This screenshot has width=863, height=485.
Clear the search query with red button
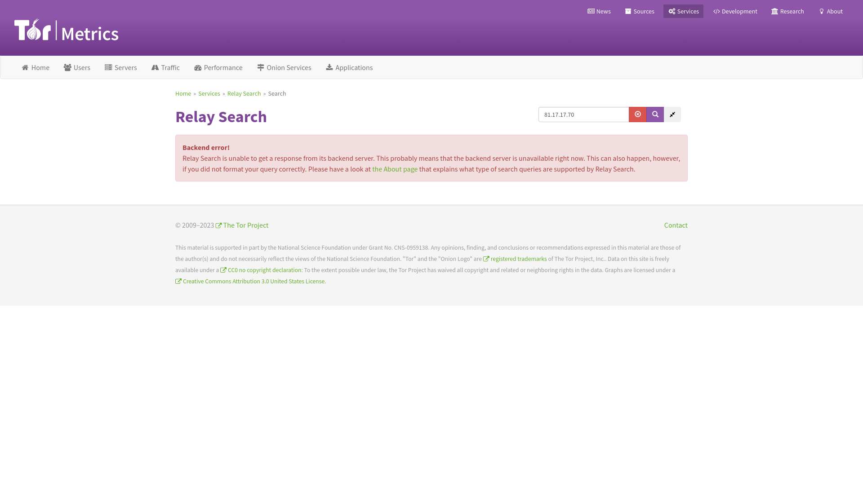(637, 115)
